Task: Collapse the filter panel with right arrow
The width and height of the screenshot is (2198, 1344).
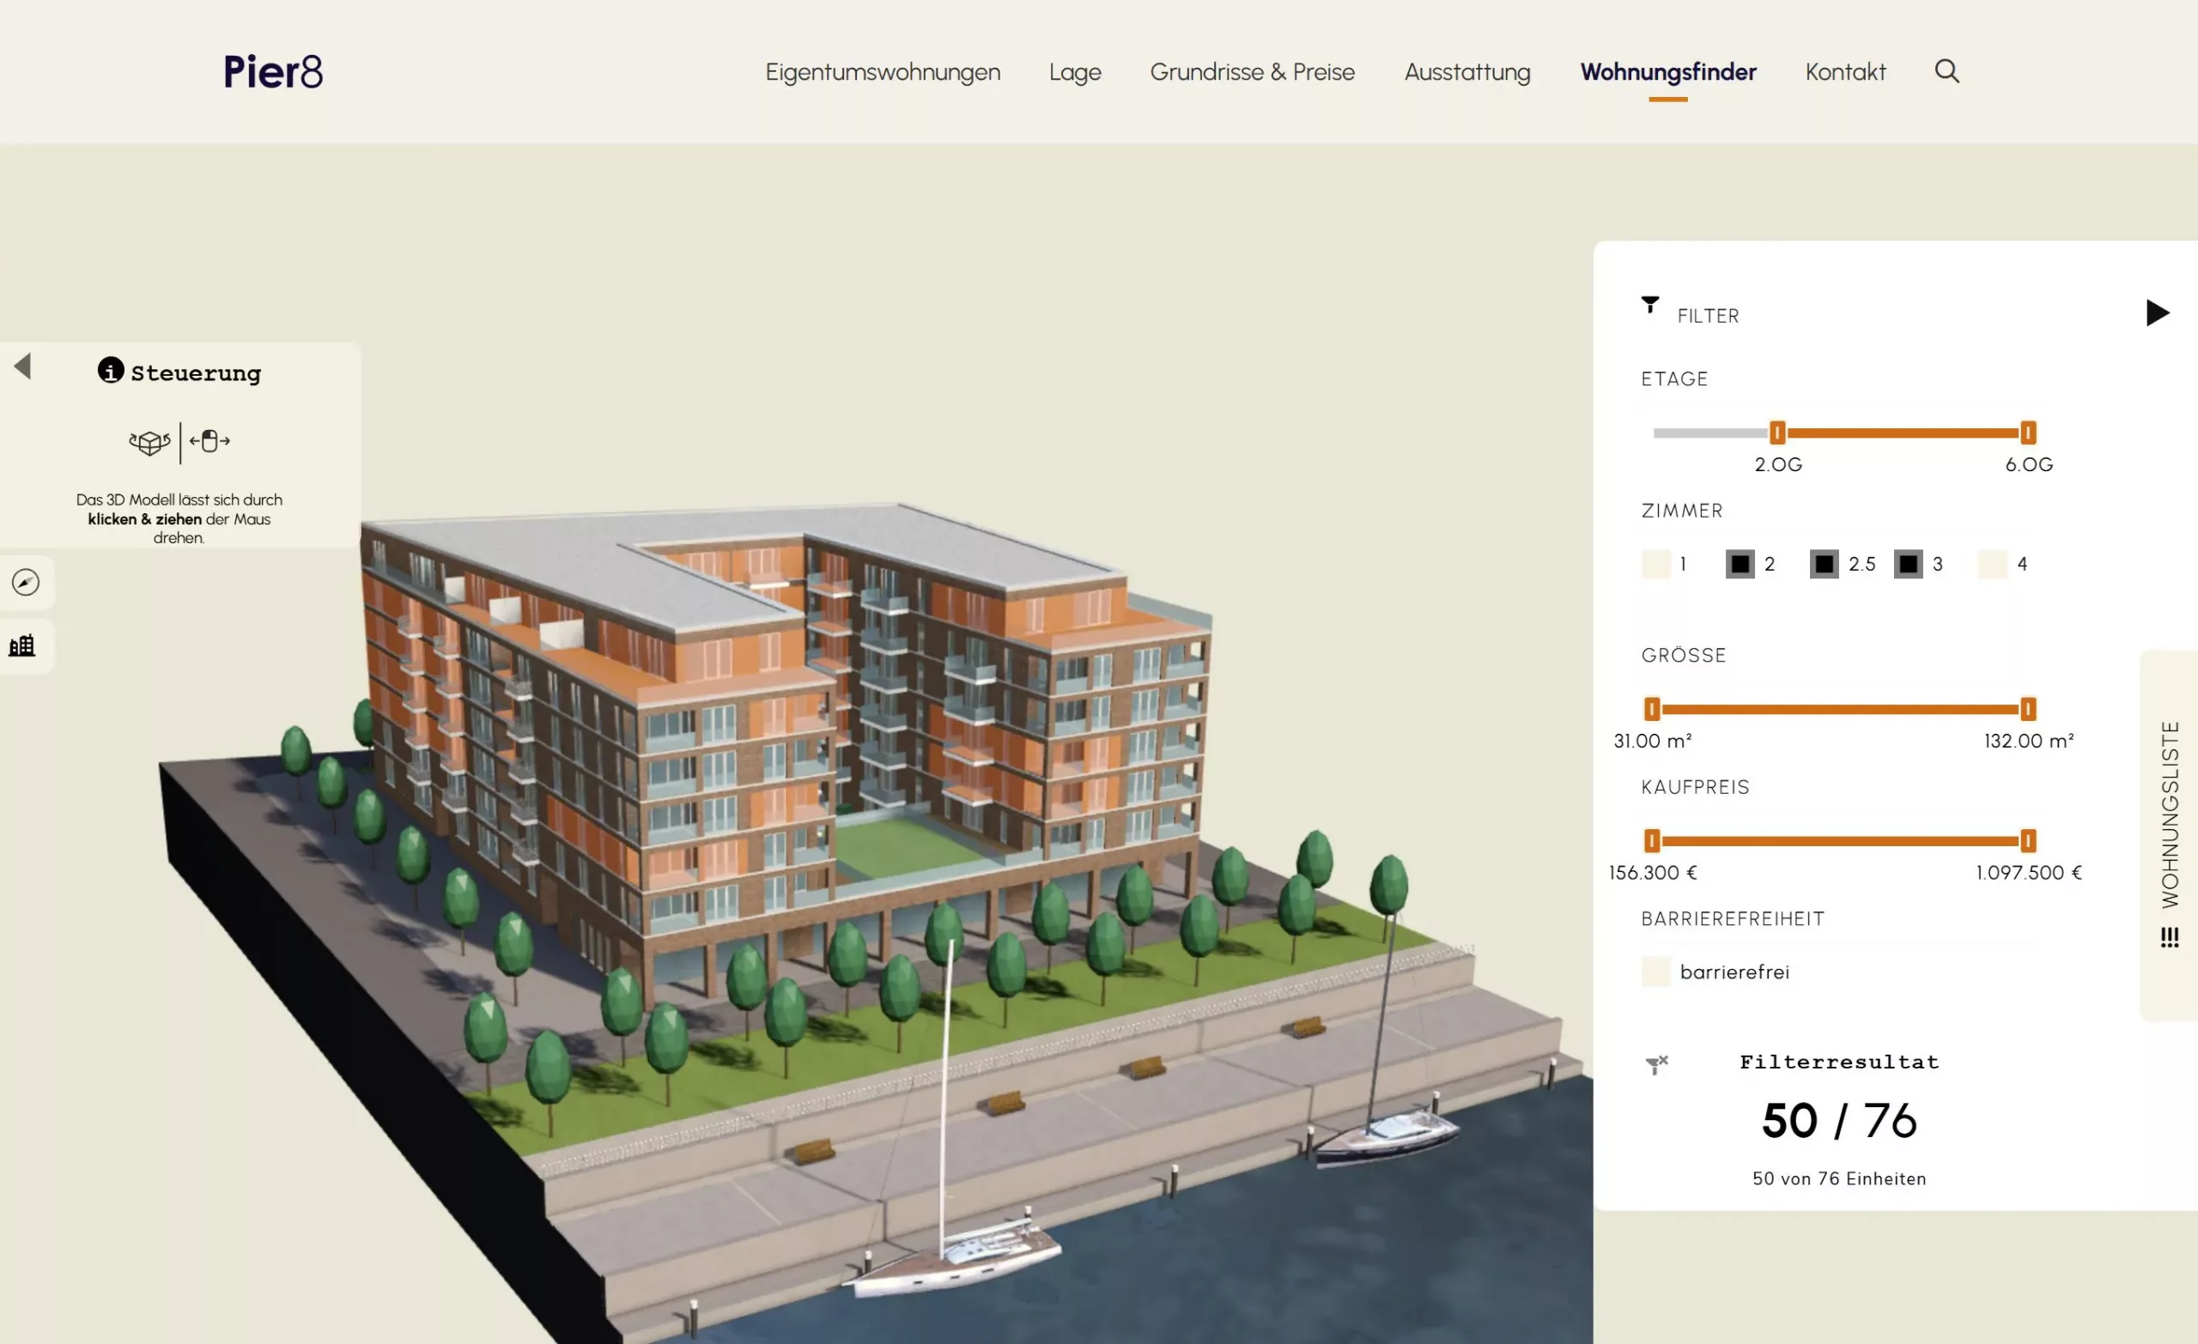Action: pyautogui.click(x=2156, y=313)
